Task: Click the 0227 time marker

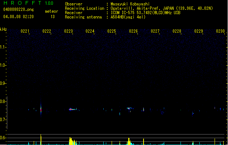Action: pos(155,31)
